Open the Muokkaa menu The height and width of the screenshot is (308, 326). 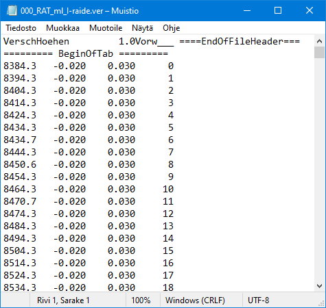(62, 28)
